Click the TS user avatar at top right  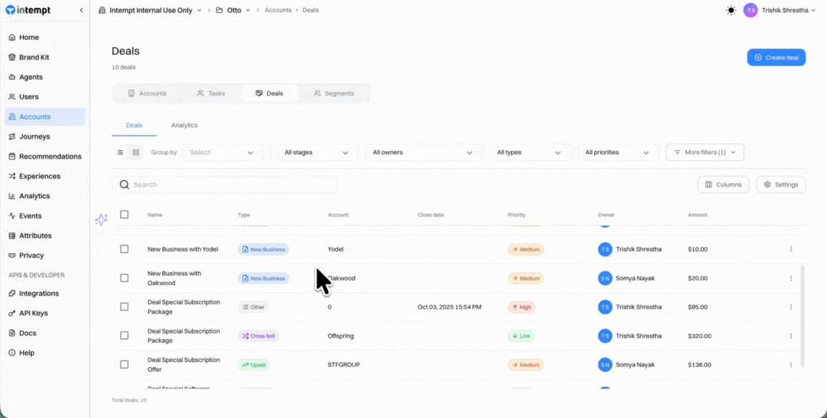pos(750,10)
